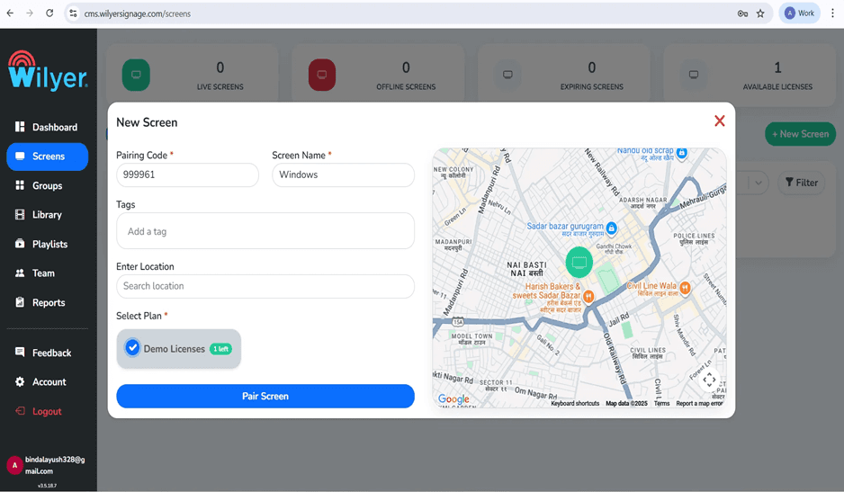Viewport: 844px width, 492px height.
Task: Bookmark this page with star icon
Action: (x=760, y=13)
